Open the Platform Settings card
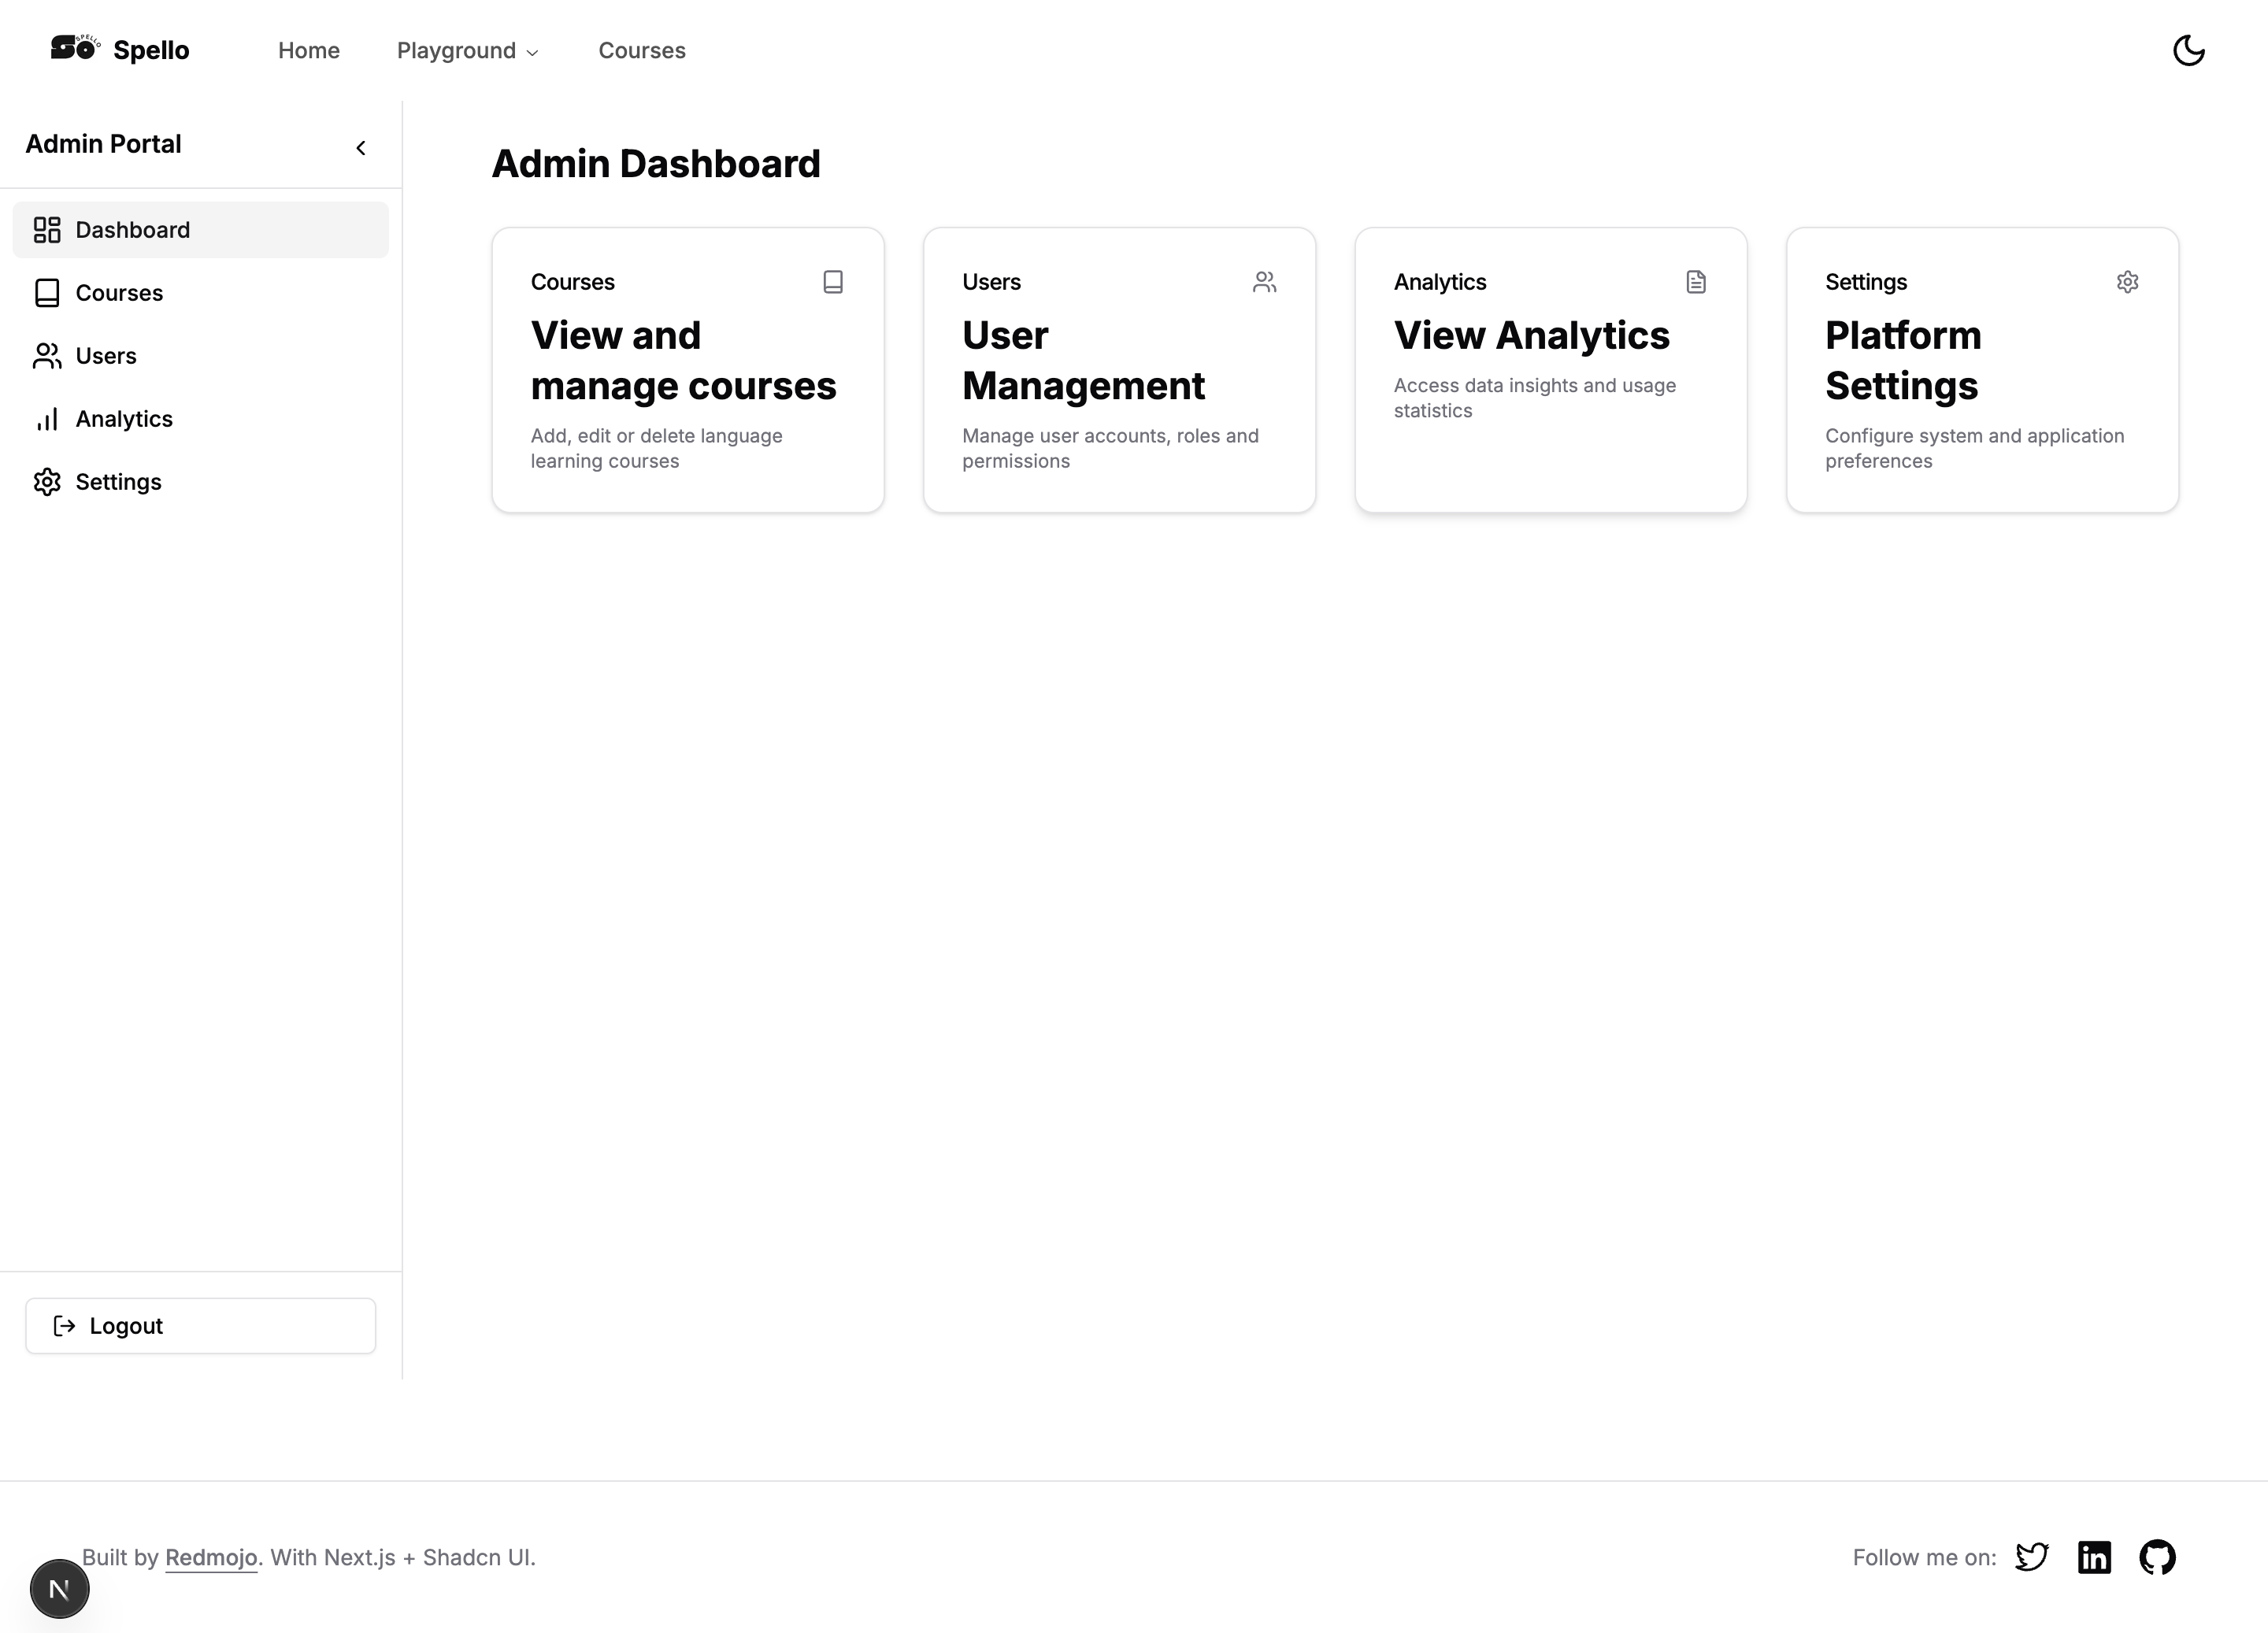The width and height of the screenshot is (2268, 1633). point(1981,370)
